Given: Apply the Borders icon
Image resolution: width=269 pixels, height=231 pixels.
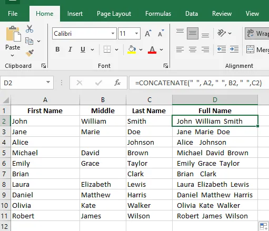Looking at the screenshot, I should tap(107, 49).
